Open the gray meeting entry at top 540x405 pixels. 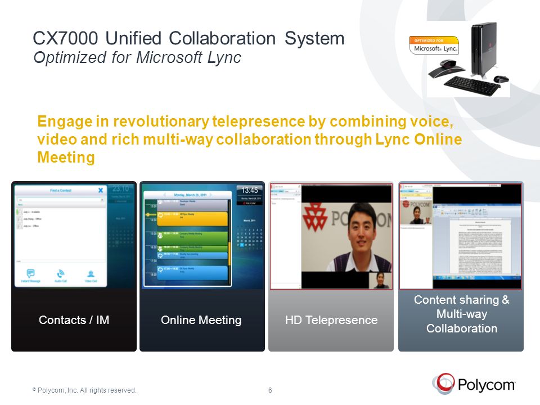192,205
